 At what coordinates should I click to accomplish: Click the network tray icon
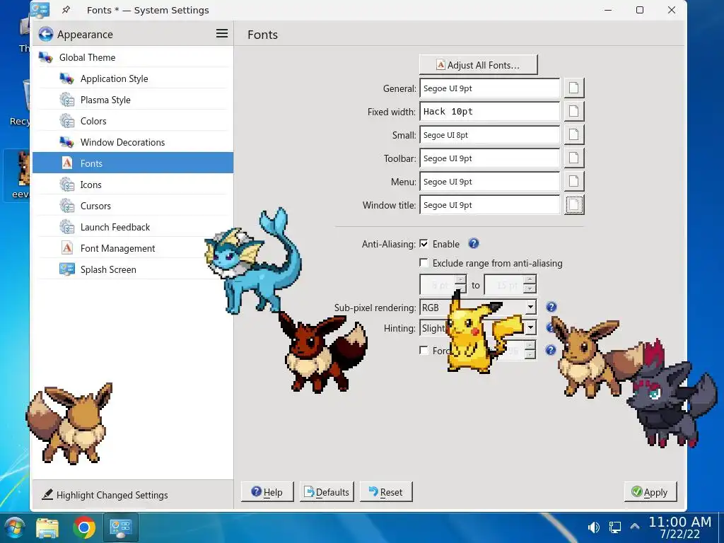click(x=614, y=527)
